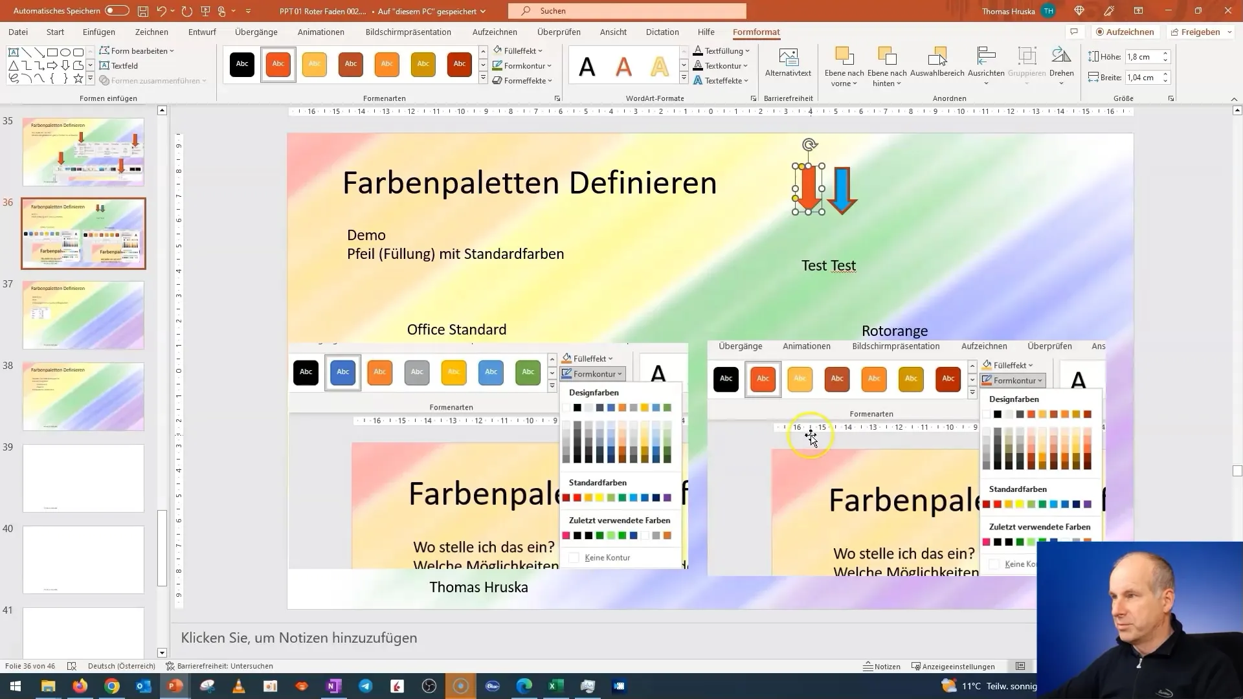The height and width of the screenshot is (699, 1243).
Task: Apply the black WordArt A style
Action: tap(587, 66)
